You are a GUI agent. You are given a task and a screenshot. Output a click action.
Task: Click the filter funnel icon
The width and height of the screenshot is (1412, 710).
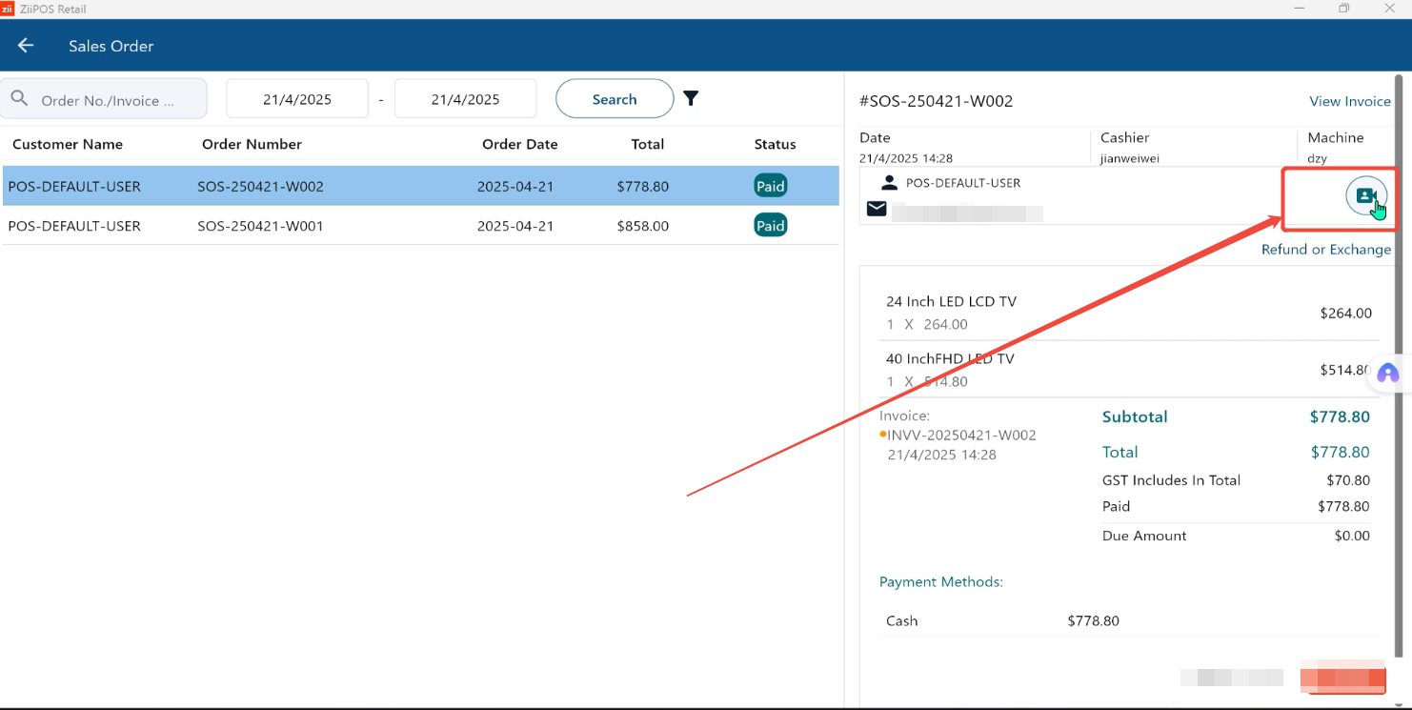(691, 98)
